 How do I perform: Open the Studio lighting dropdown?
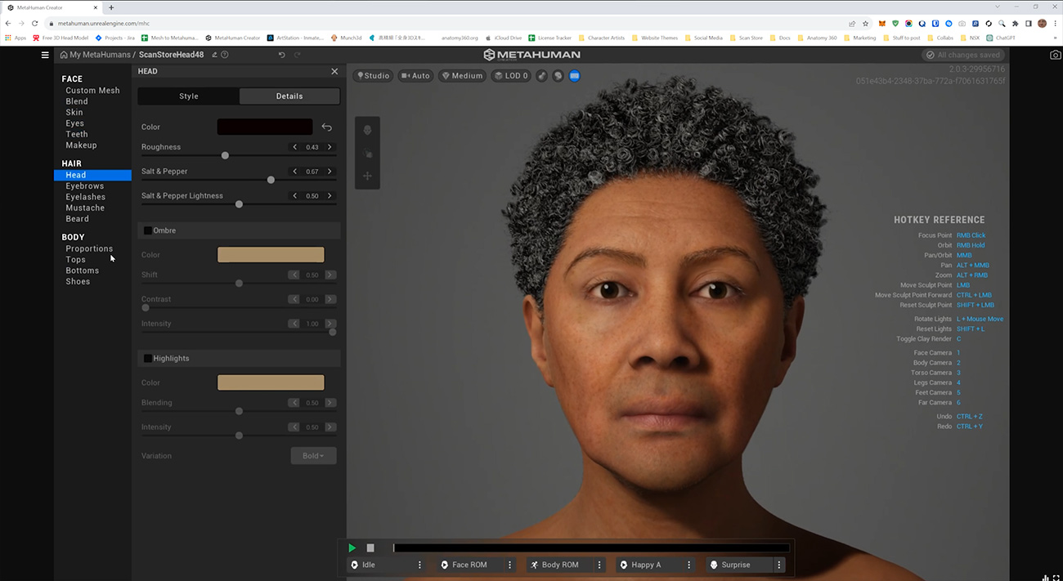click(373, 76)
